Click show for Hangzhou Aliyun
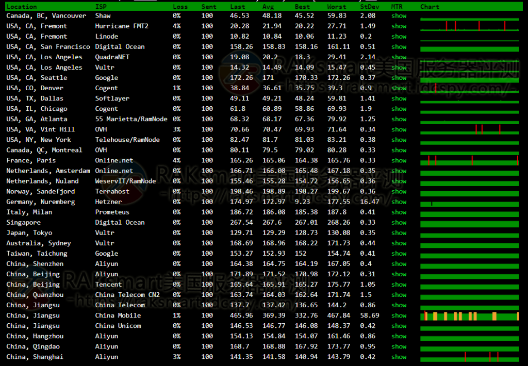528x366 pixels. coord(399,336)
